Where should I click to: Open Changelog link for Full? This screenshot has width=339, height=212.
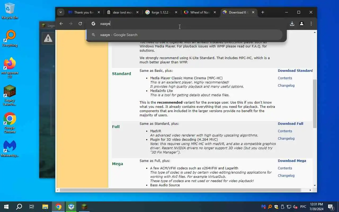(286, 139)
